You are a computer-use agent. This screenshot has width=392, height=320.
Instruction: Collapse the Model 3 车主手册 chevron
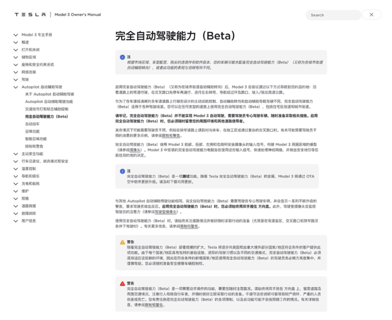16,35
